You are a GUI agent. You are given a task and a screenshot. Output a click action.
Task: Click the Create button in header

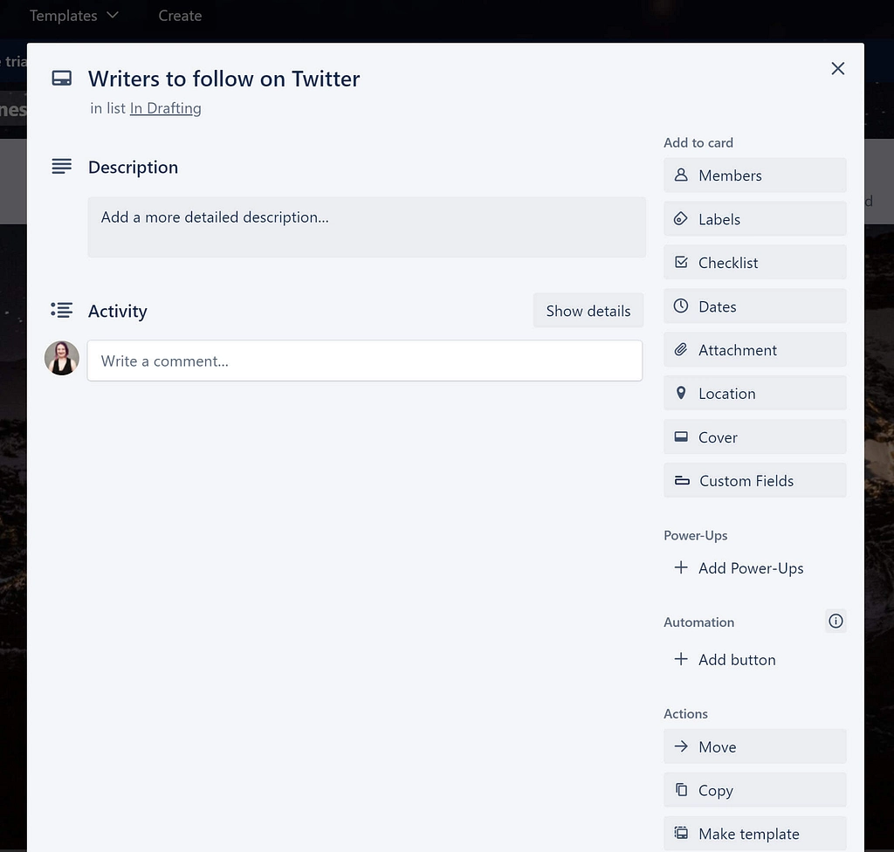[x=180, y=16]
